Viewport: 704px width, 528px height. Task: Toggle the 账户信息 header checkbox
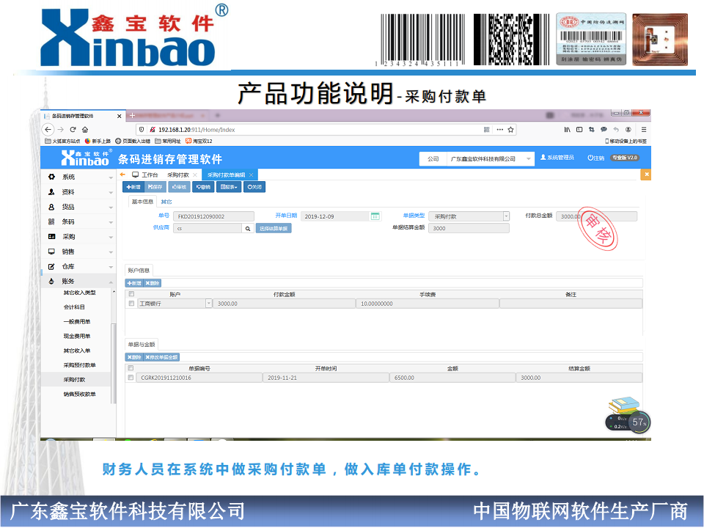(x=131, y=294)
